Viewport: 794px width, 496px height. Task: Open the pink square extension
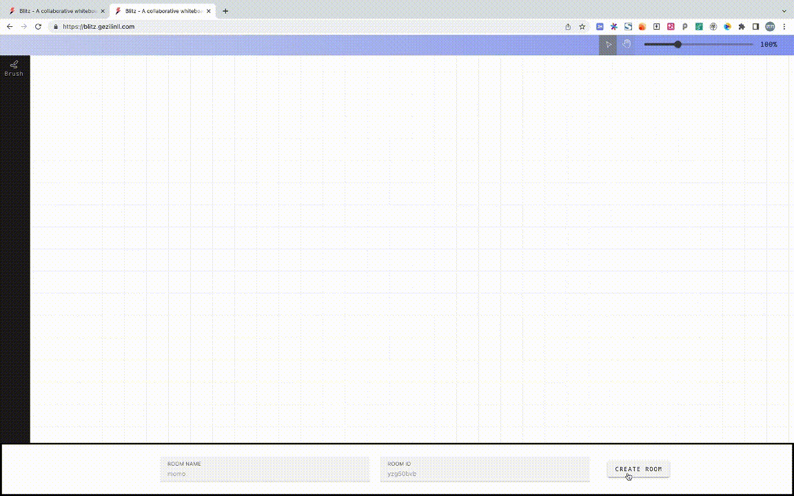671,27
